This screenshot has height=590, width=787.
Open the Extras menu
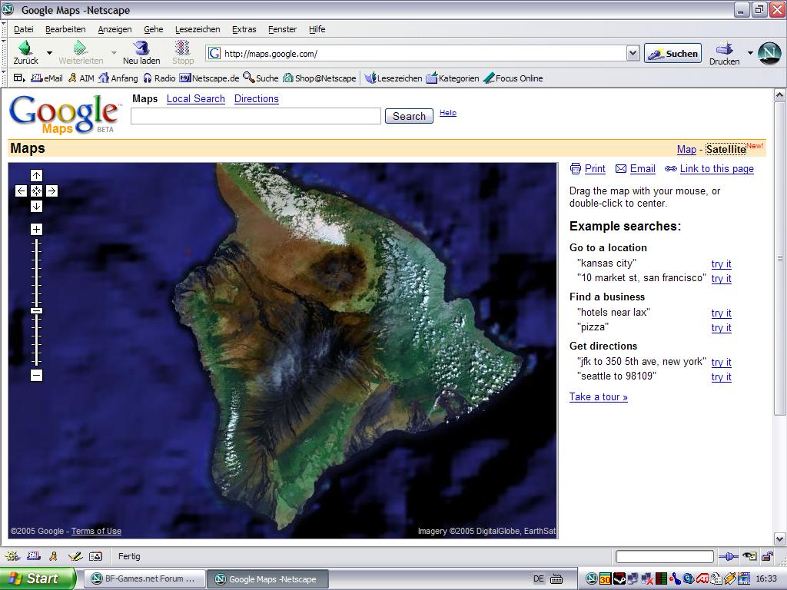click(244, 29)
